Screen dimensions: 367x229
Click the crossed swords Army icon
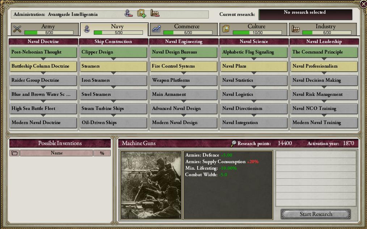(x=17, y=29)
